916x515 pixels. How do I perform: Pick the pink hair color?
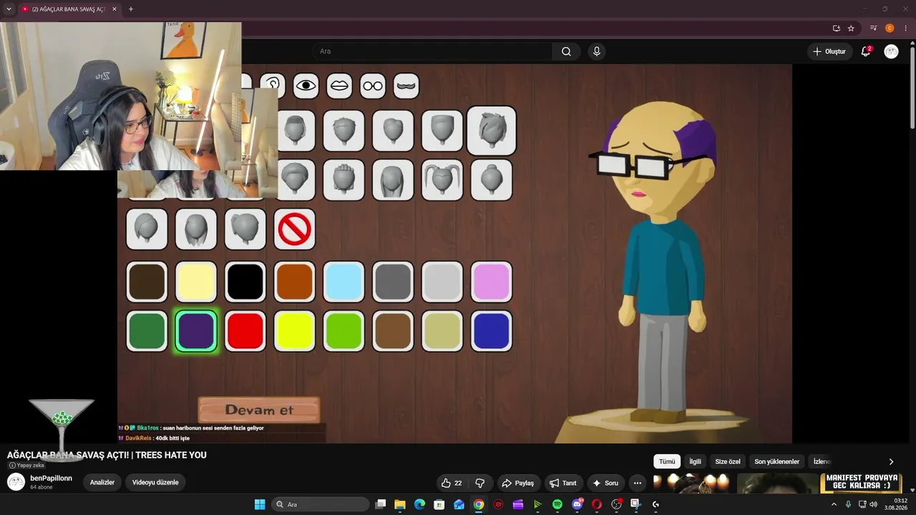pos(492,282)
